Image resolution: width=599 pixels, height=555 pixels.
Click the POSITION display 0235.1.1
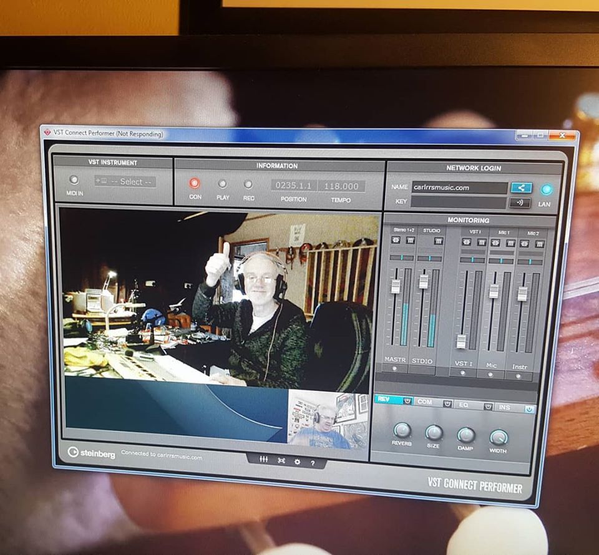pyautogui.click(x=293, y=185)
